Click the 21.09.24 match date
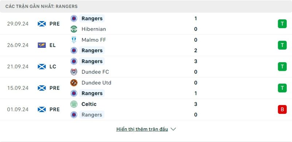The image size is (292, 142). 18,66
